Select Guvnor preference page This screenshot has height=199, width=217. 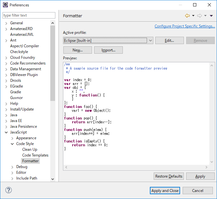tap(16, 98)
